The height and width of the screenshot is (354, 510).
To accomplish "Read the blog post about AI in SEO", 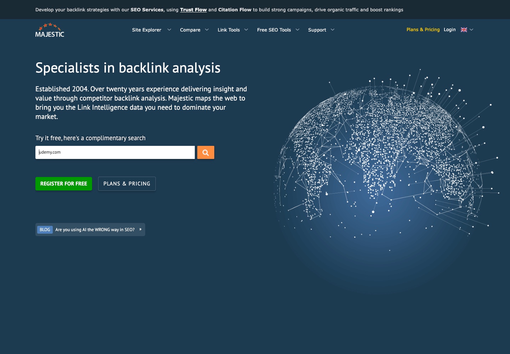I will 95,230.
